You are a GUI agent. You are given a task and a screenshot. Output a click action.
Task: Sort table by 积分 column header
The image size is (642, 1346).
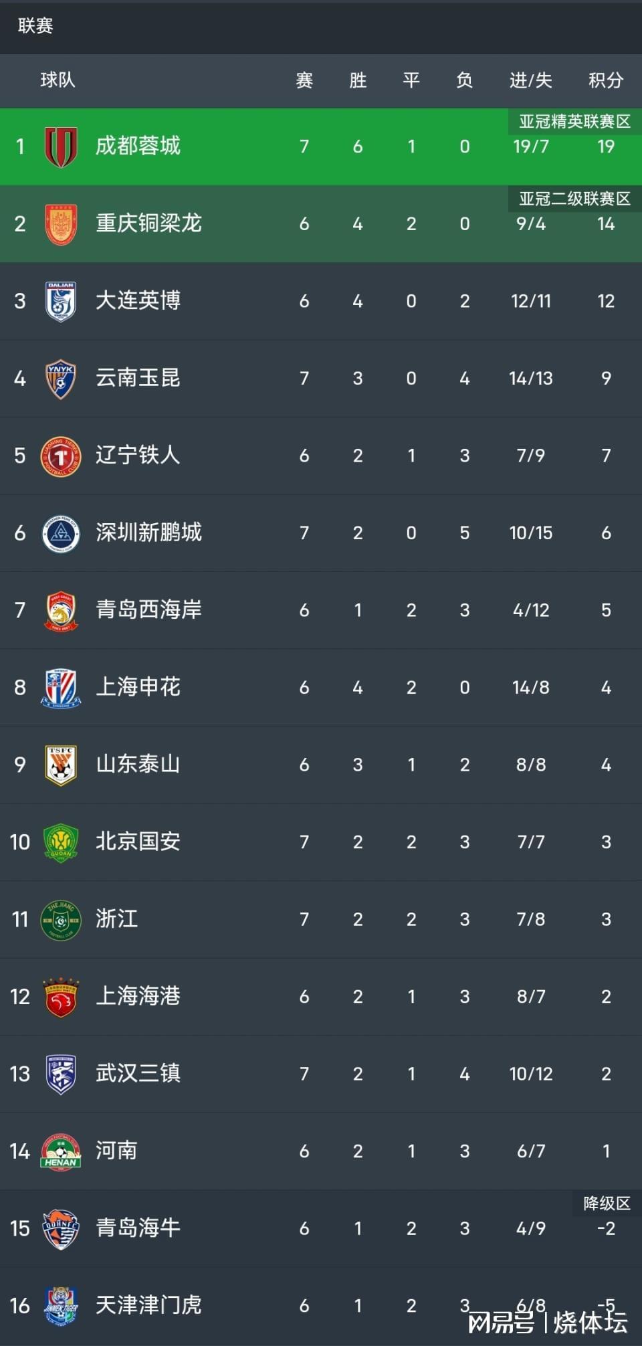tap(605, 81)
